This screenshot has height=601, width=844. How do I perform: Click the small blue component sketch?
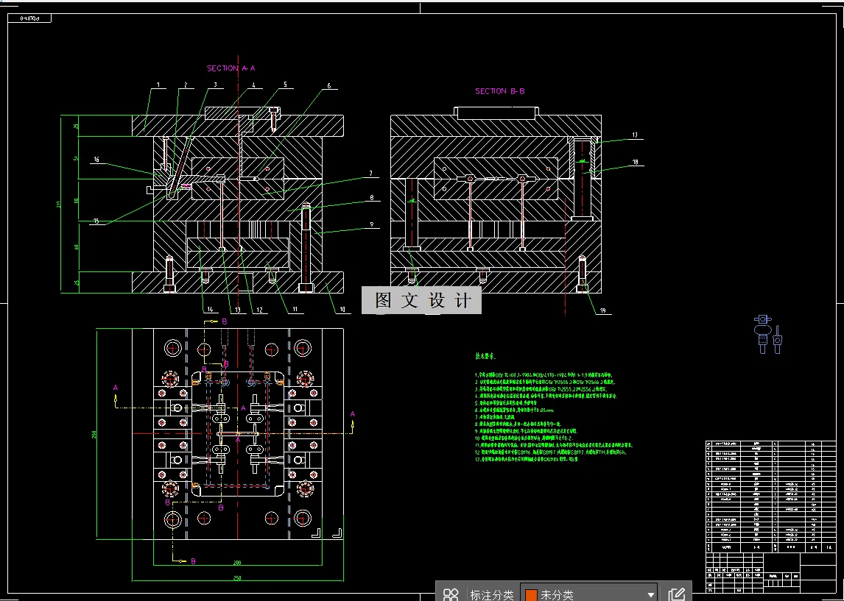point(768,335)
